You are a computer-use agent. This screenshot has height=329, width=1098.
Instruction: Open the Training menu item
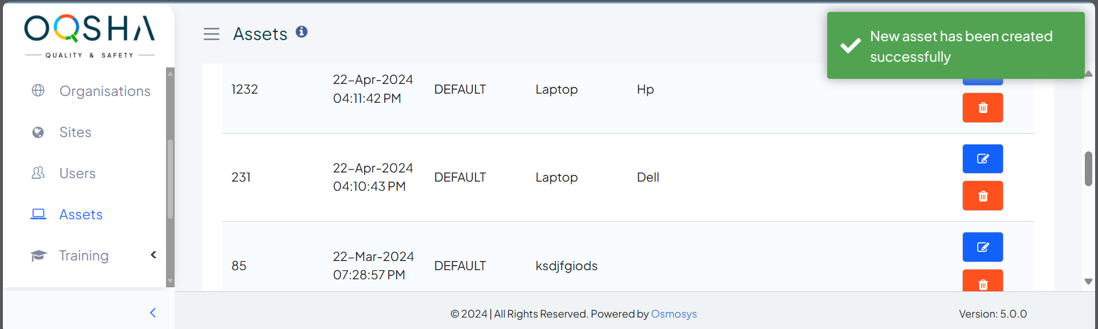pyautogui.click(x=84, y=255)
